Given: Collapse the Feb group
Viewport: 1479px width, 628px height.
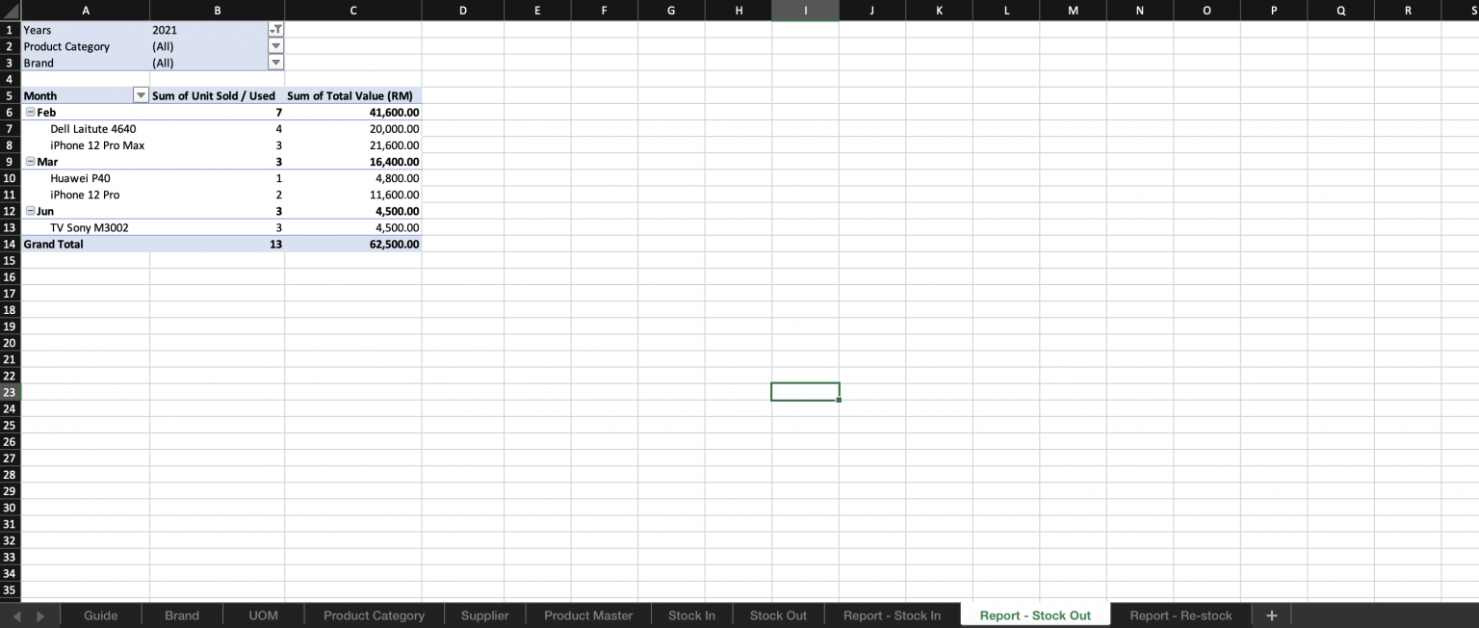Looking at the screenshot, I should tap(31, 112).
